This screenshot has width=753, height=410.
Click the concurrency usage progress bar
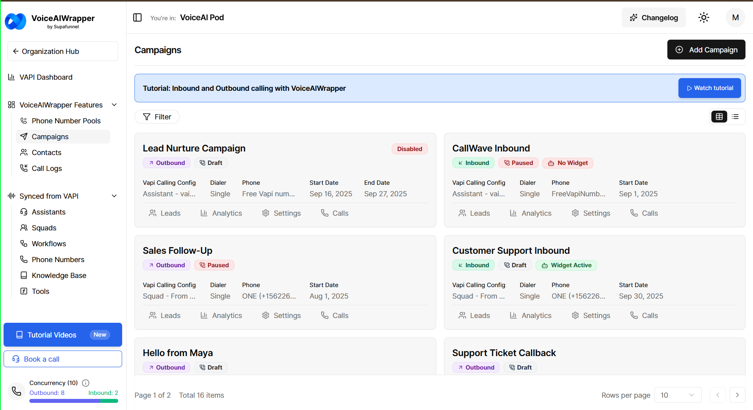74,401
